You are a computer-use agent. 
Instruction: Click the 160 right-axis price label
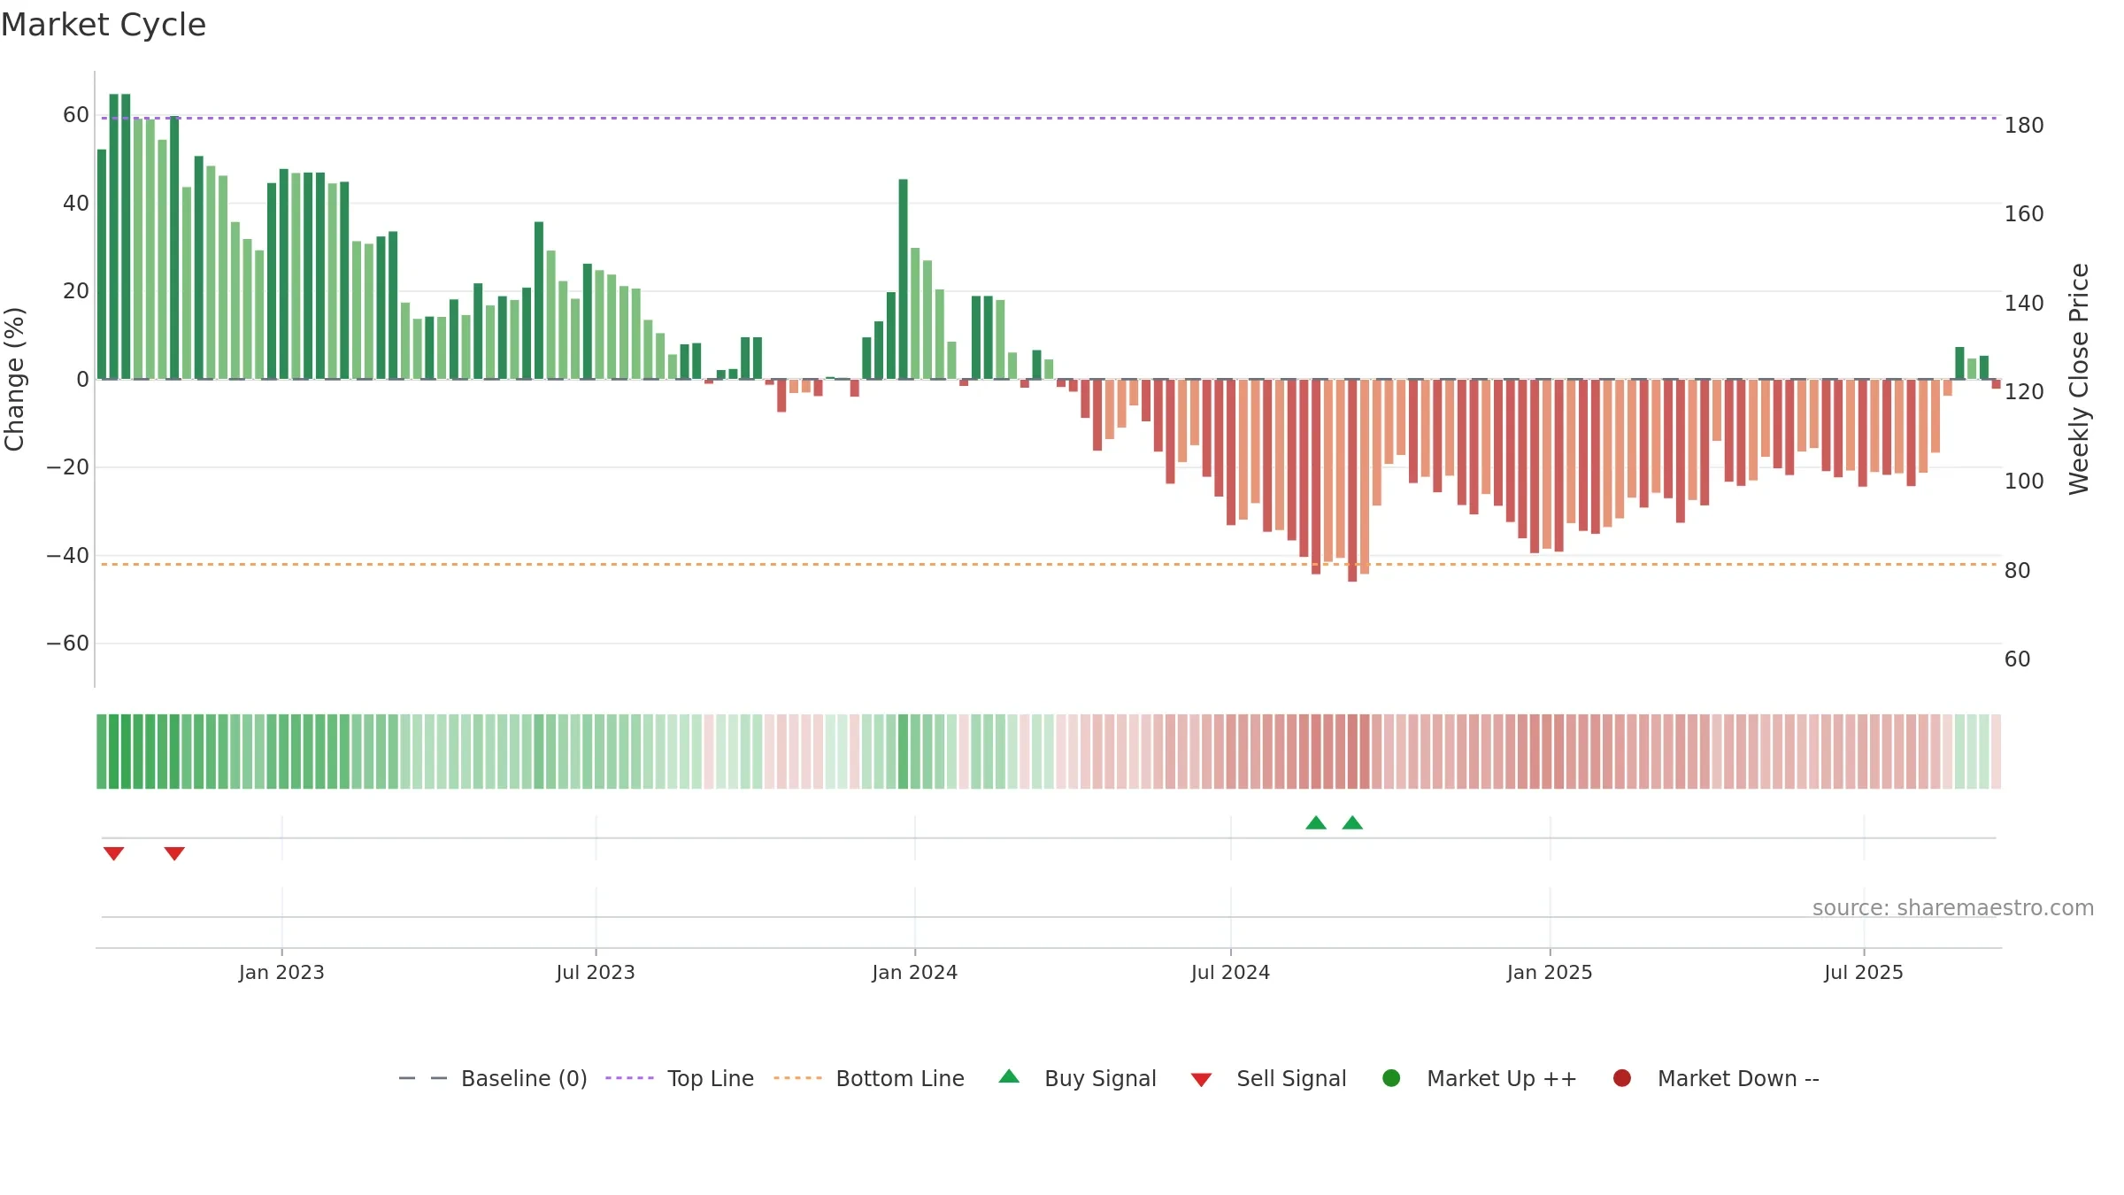pos(2024,214)
